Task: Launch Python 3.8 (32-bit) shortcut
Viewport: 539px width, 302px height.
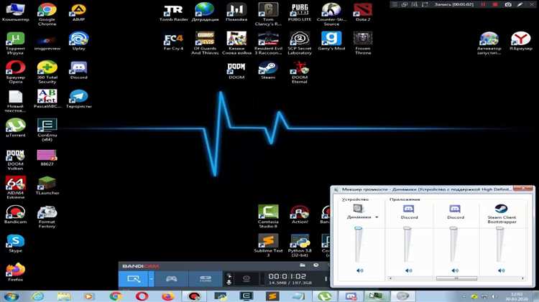Action: pyautogui.click(x=300, y=245)
